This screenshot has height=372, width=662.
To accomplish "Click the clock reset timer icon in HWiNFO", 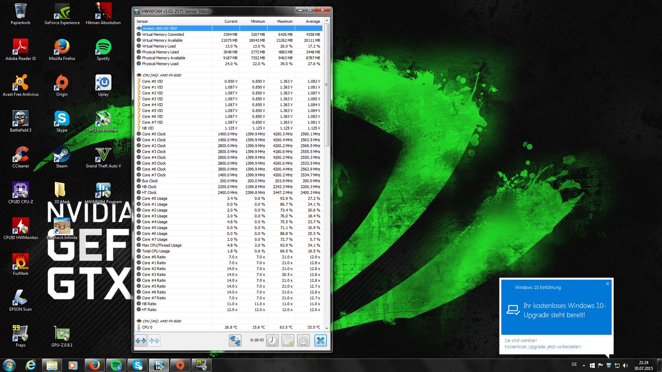I will [272, 341].
